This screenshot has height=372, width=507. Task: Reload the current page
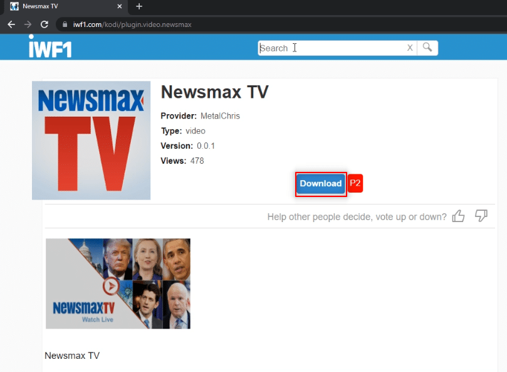click(44, 24)
